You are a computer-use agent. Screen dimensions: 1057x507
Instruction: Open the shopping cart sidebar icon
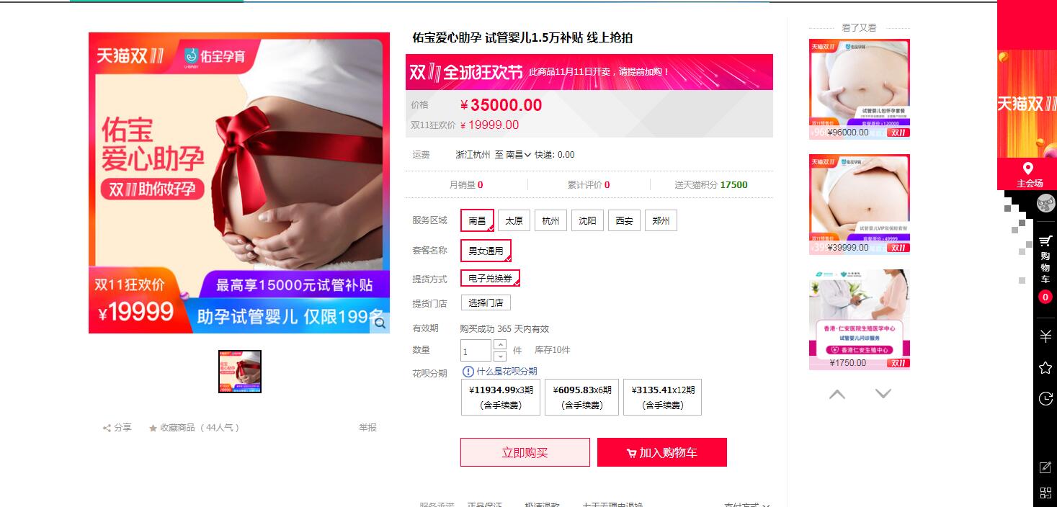click(x=1045, y=241)
